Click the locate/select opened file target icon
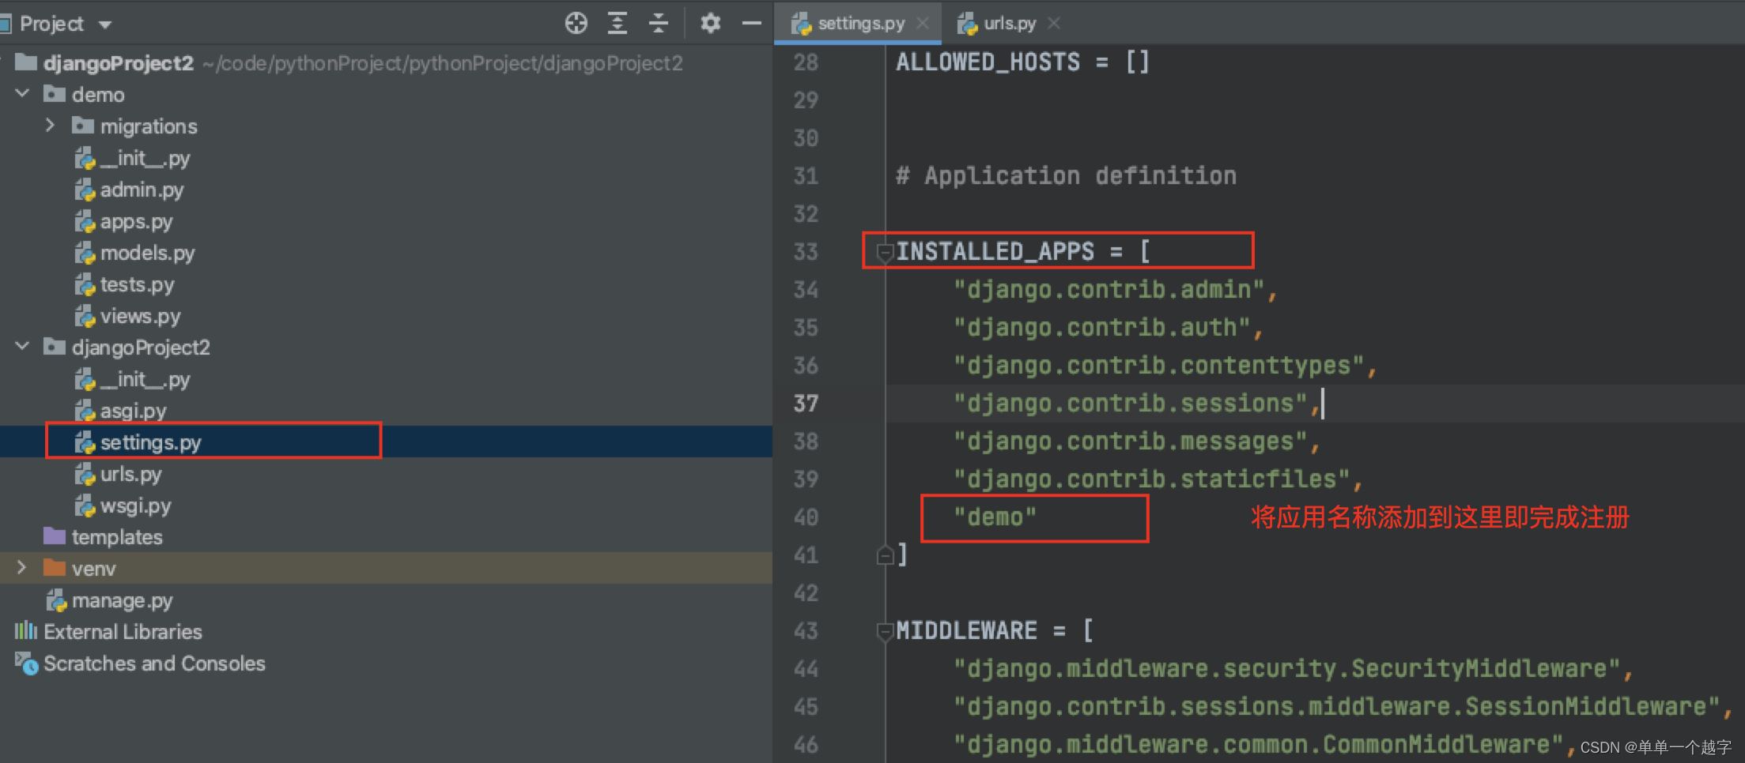The width and height of the screenshot is (1745, 763). [x=576, y=24]
